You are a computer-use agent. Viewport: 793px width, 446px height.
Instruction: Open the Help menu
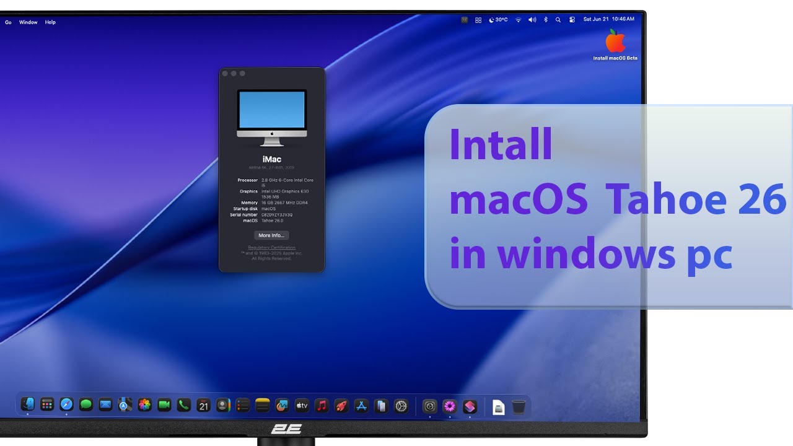[50, 22]
